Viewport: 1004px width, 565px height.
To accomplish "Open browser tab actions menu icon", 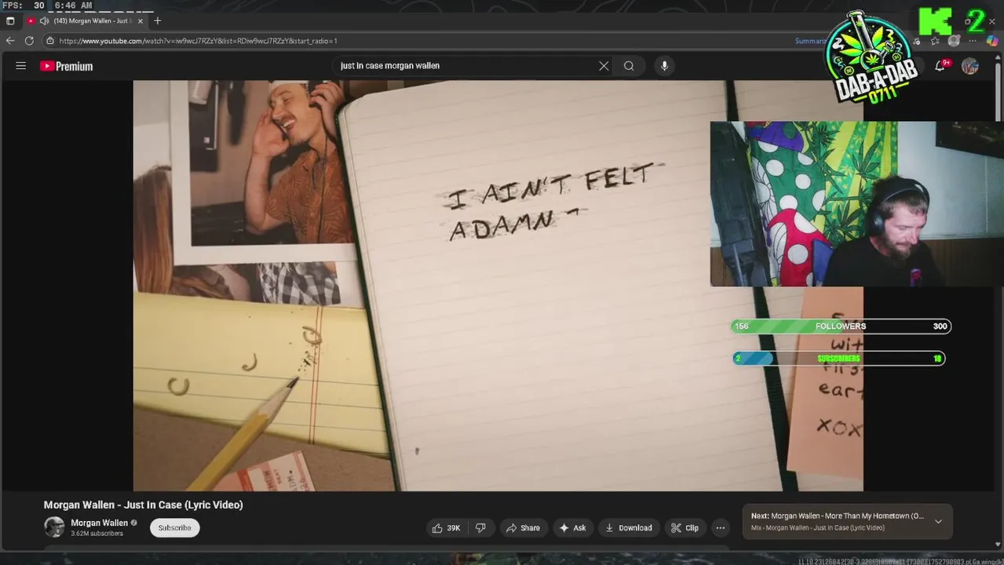I will pyautogui.click(x=10, y=20).
